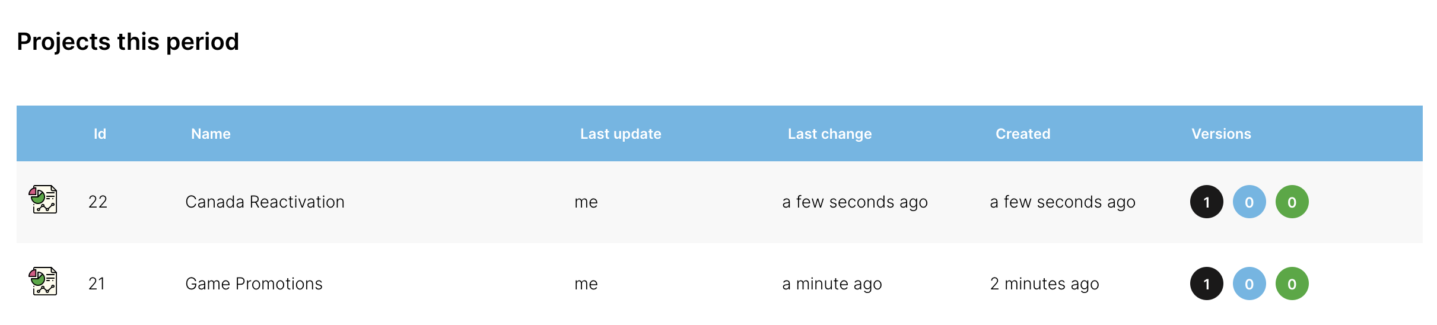
Task: Click the black version badge for Game Promotions
Action: 1206,284
